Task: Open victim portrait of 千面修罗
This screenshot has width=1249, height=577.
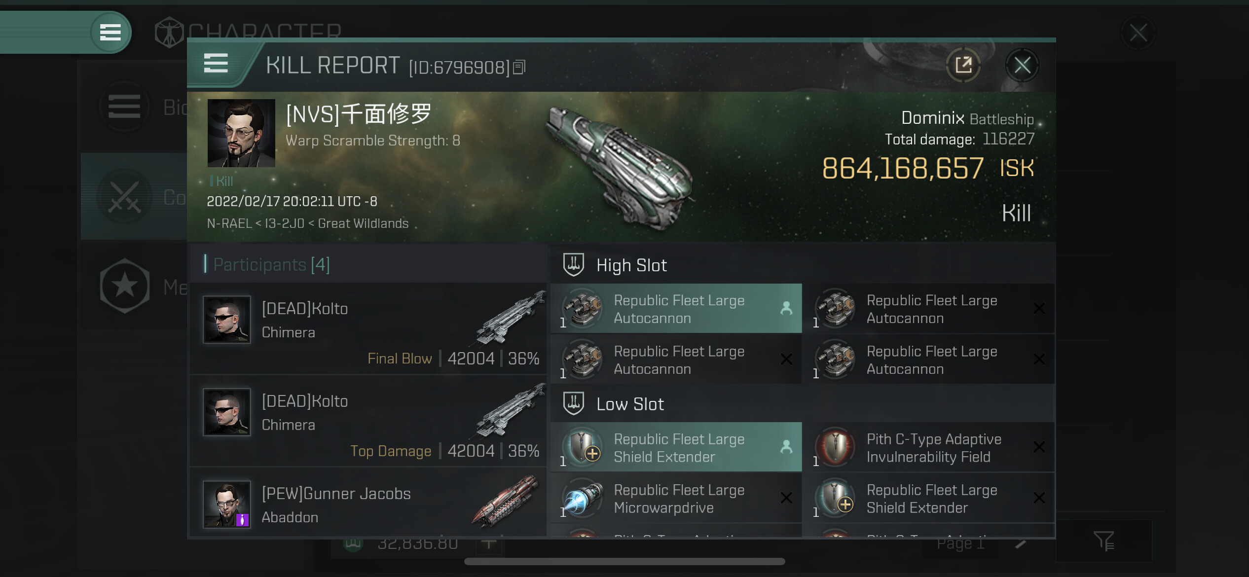Action: [241, 133]
